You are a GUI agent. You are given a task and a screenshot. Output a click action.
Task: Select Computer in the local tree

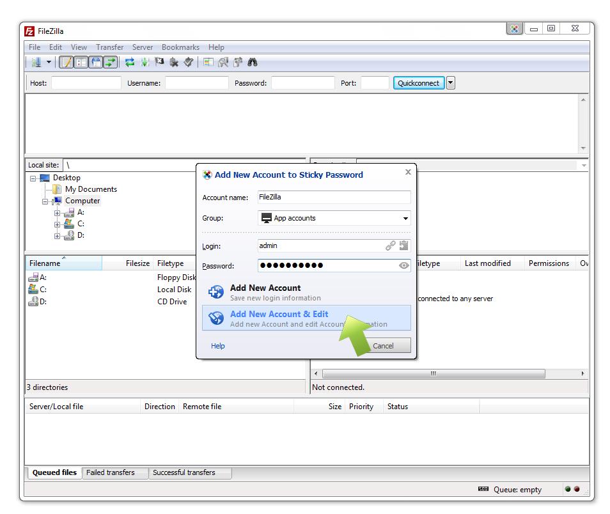pyautogui.click(x=82, y=201)
